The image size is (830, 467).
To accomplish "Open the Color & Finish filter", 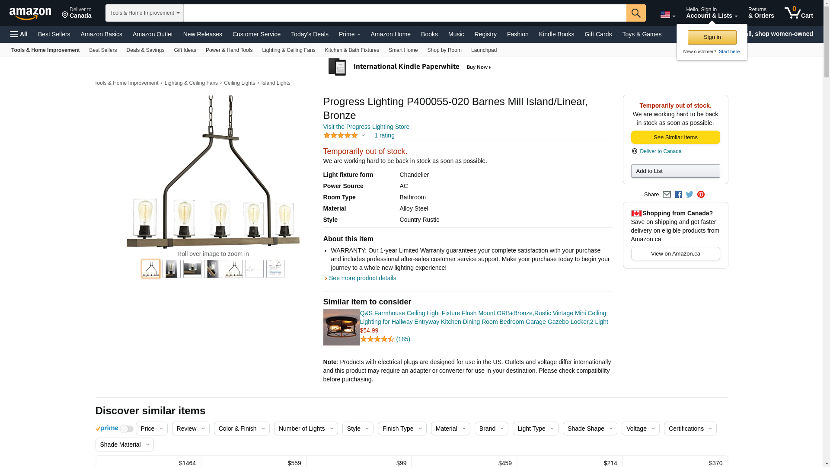I will [x=241, y=429].
